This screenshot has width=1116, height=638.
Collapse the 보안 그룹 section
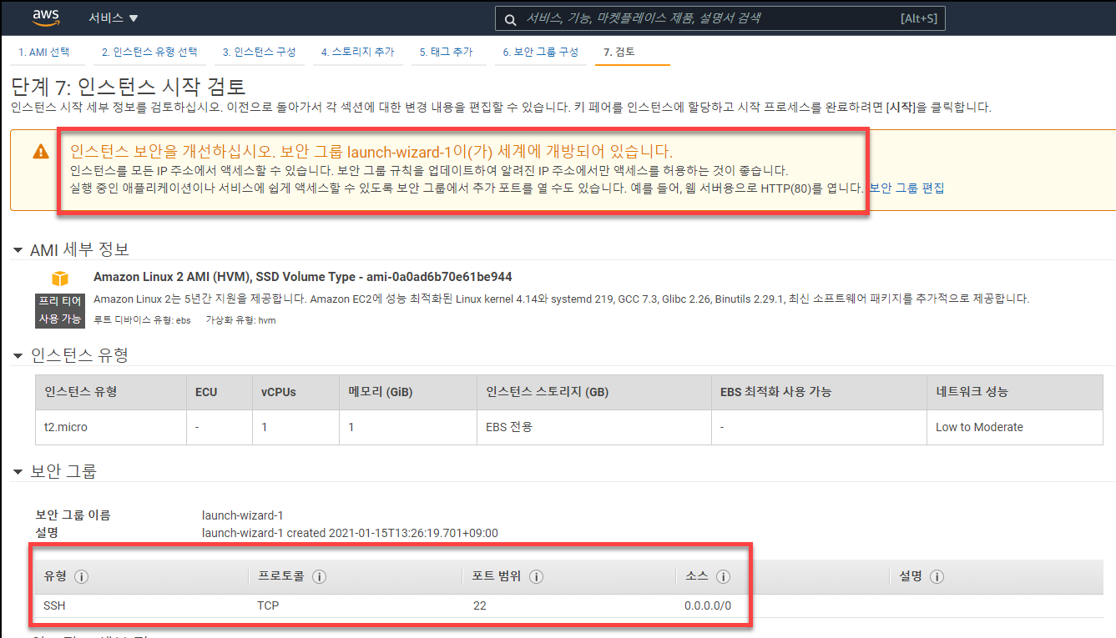click(x=18, y=470)
